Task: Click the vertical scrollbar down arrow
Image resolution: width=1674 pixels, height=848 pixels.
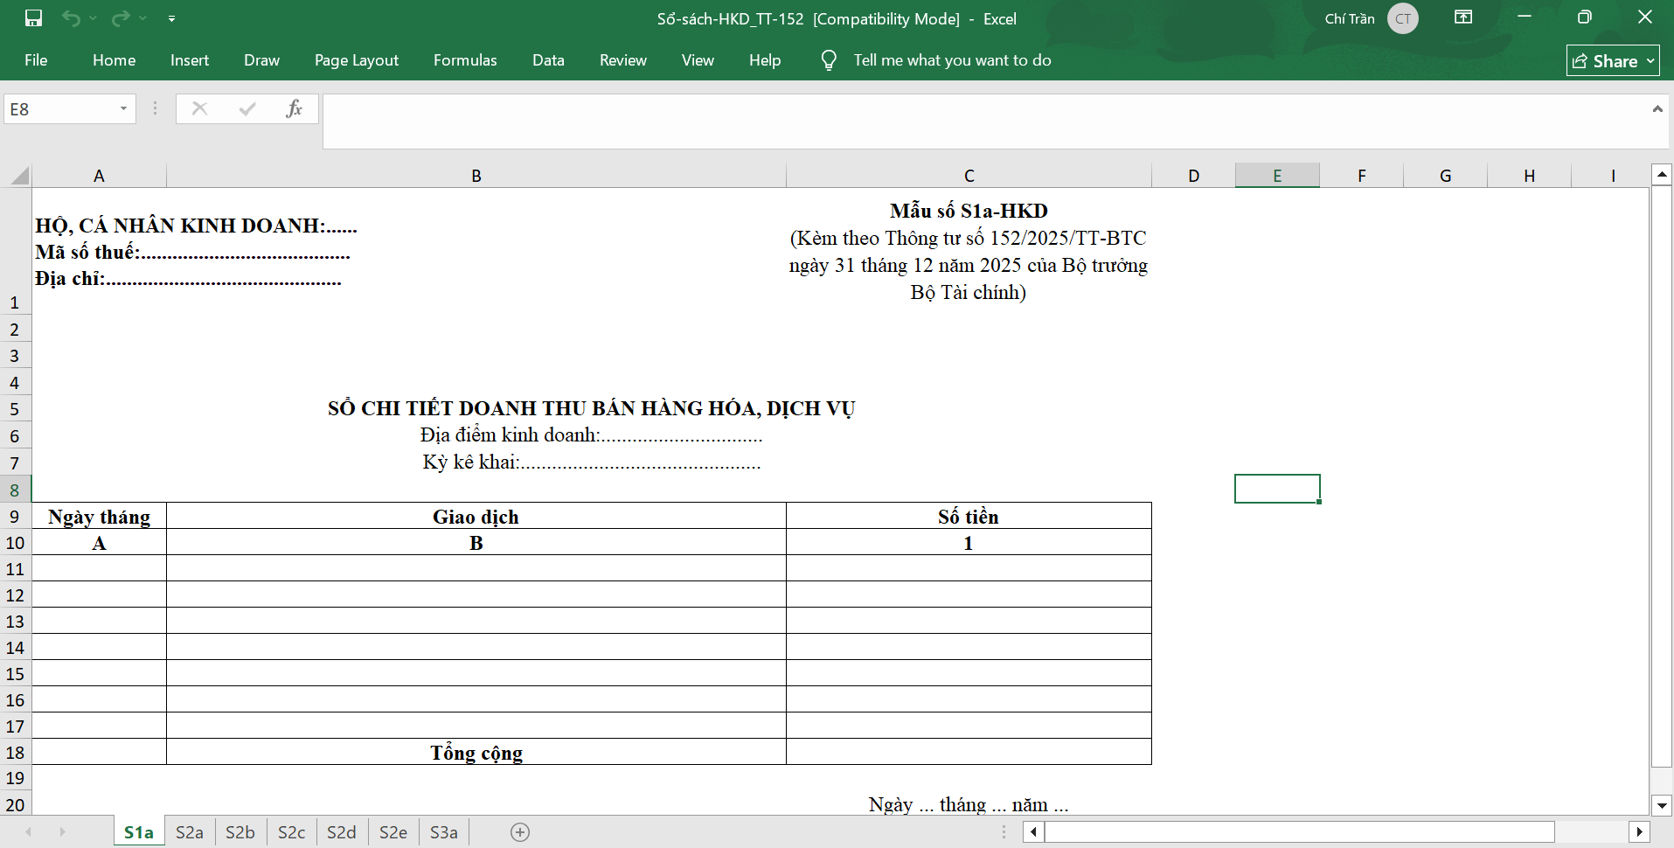Action: pyautogui.click(x=1661, y=805)
